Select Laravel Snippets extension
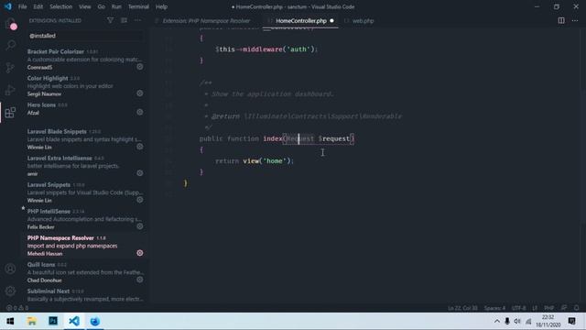 click(x=84, y=192)
